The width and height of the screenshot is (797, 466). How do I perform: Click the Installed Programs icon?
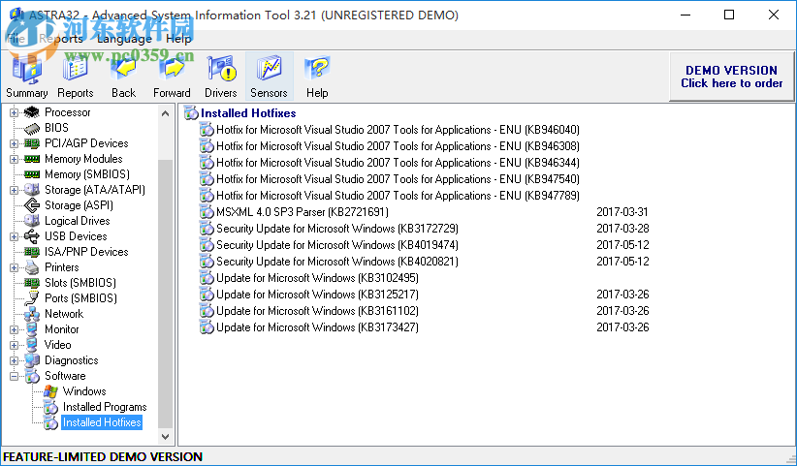pyautogui.click(x=50, y=407)
